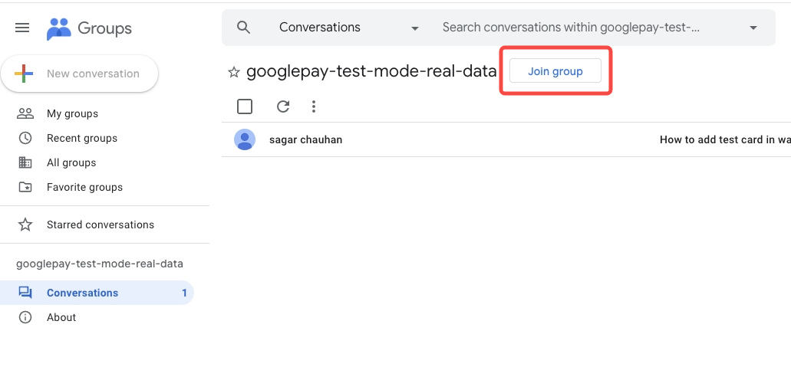Click the multicolor plus icon
This screenshot has height=380, width=791.
(x=24, y=74)
